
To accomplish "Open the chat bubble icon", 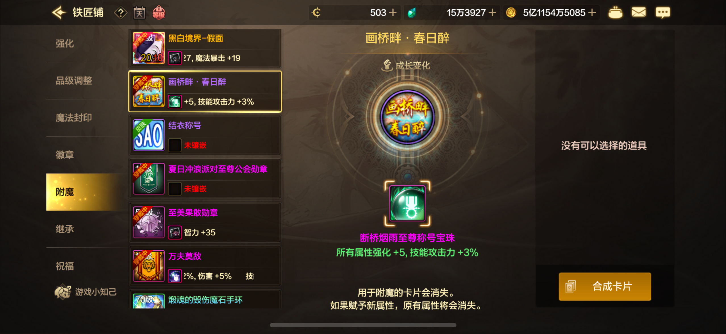I will click(x=663, y=13).
